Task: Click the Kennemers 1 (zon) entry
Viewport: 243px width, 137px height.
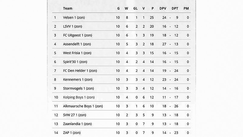Action: coord(78,79)
